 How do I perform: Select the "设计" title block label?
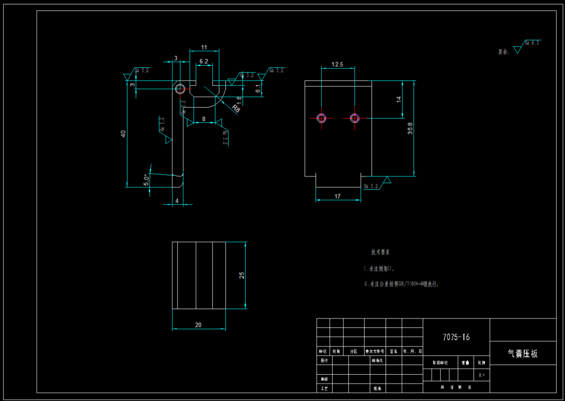click(324, 361)
